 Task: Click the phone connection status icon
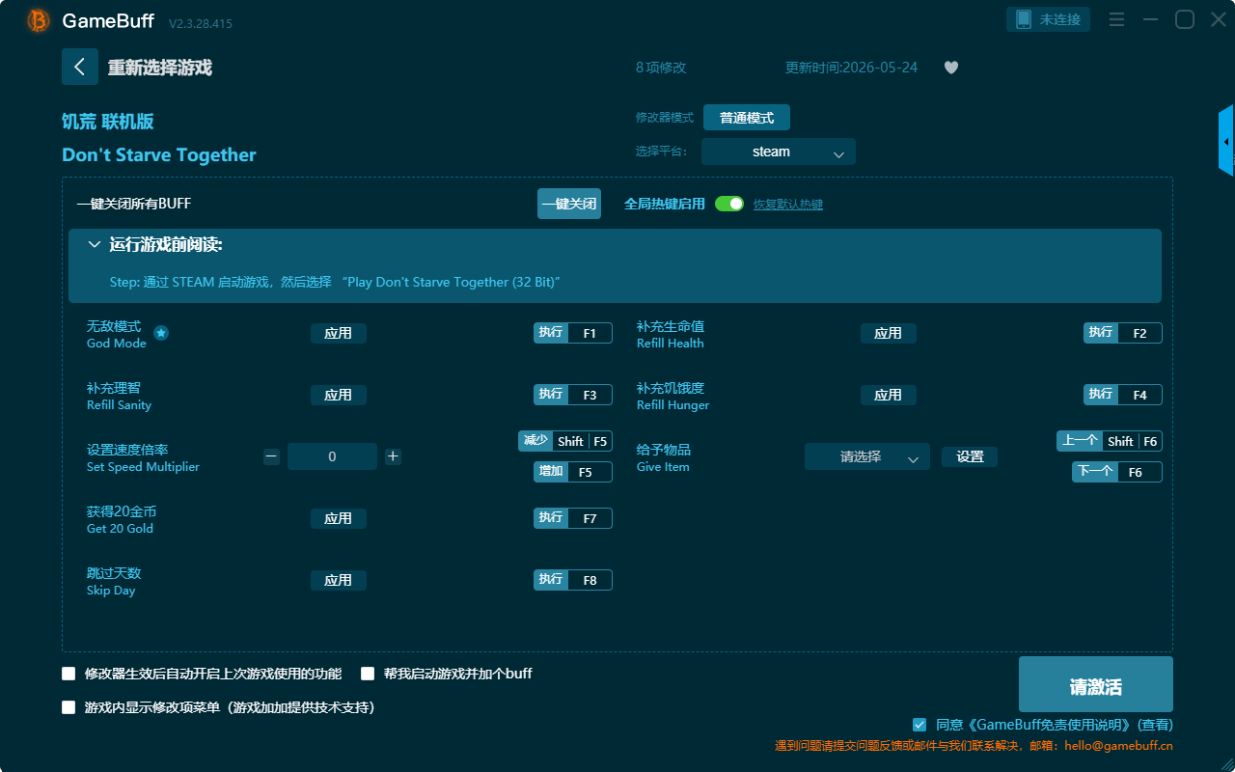(1024, 19)
